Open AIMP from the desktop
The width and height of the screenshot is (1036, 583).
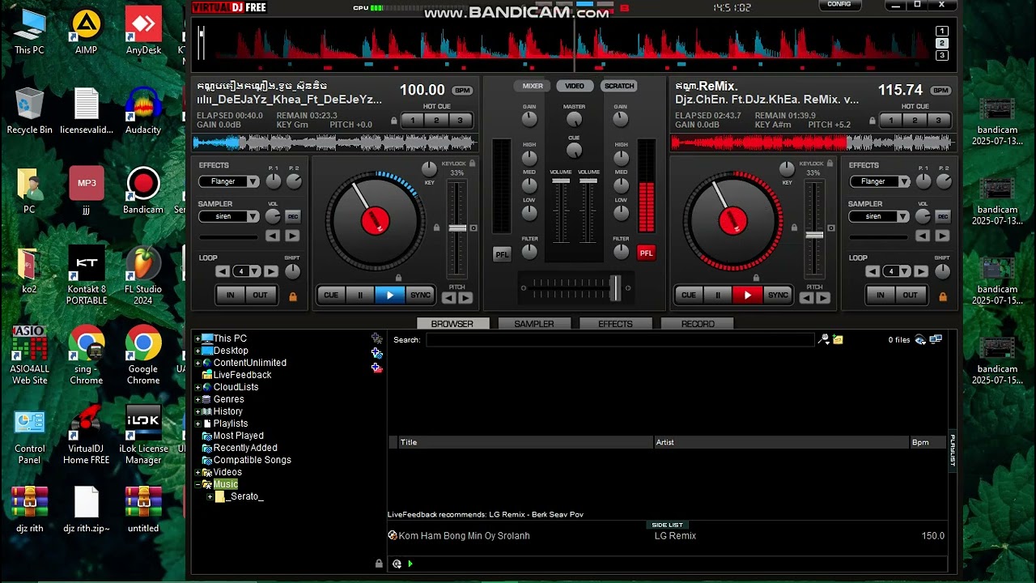86,32
